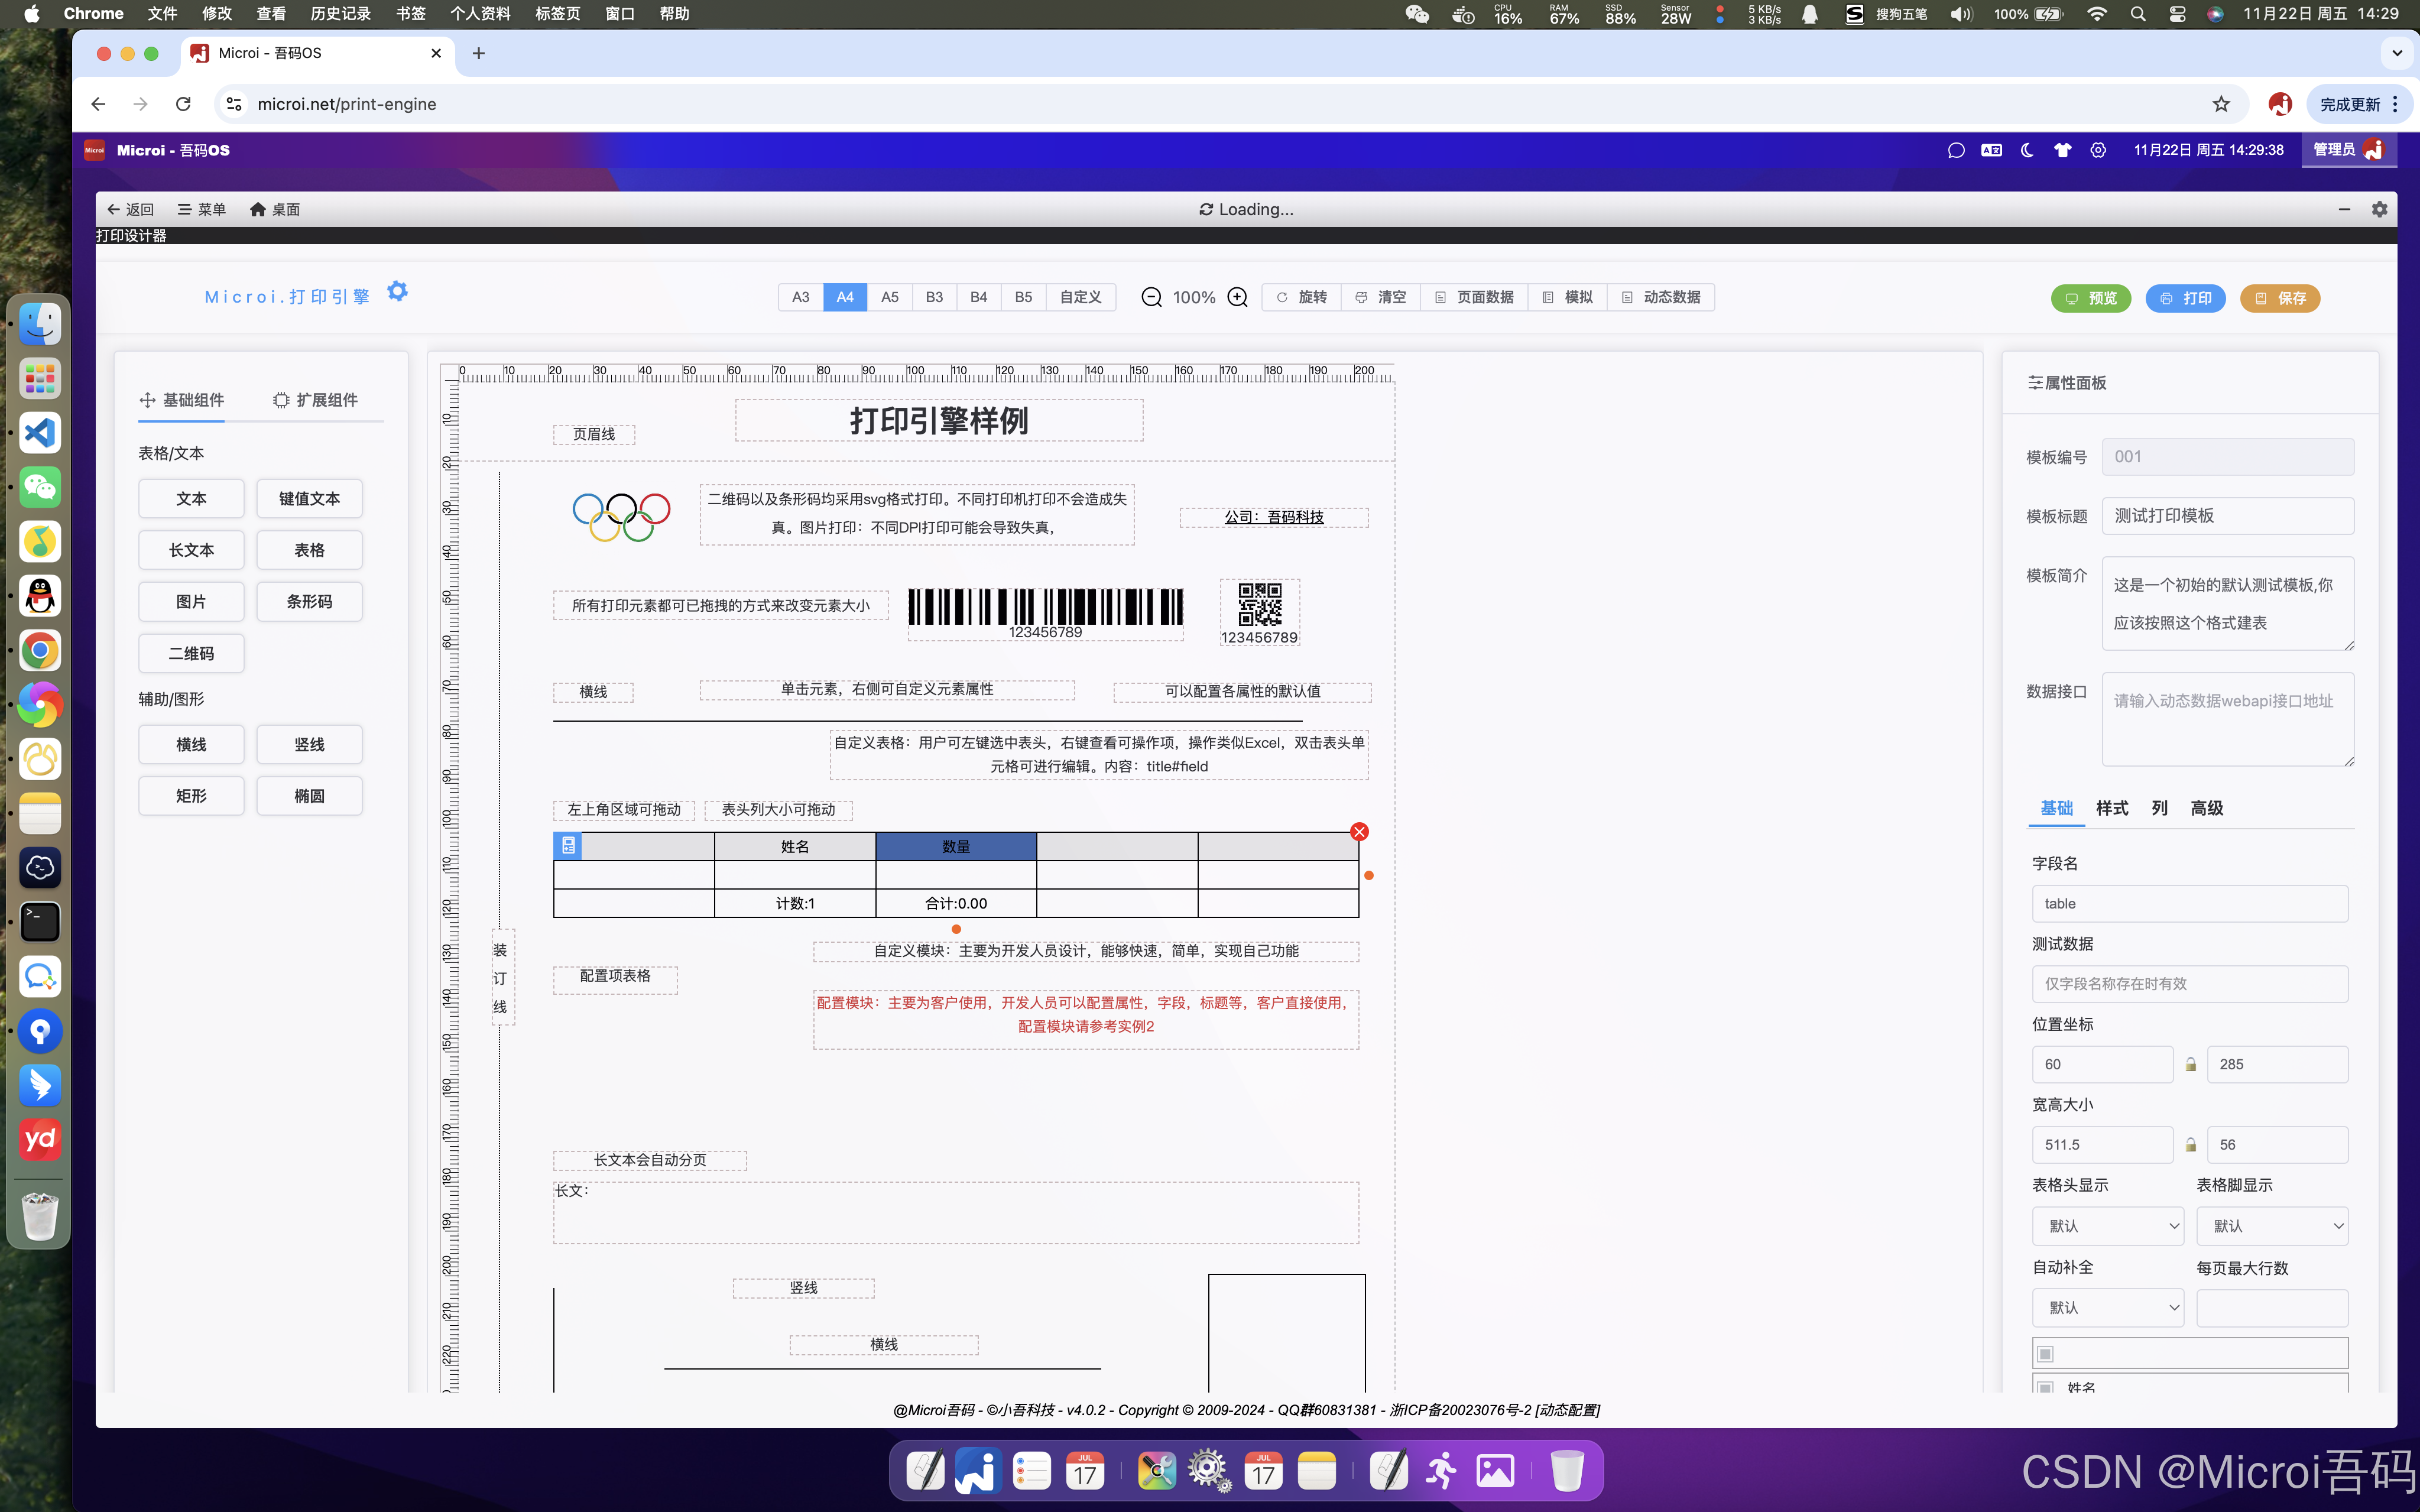The height and width of the screenshot is (1512, 2420).
Task: Click the language switch icon in the header
Action: pyautogui.click(x=1991, y=150)
